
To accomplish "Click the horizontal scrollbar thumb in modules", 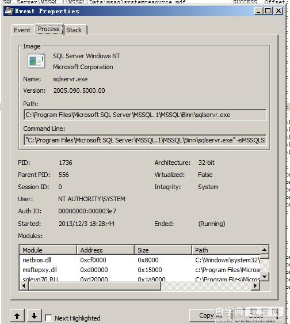I will pyautogui.click(x=95, y=286).
